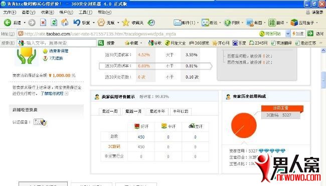Viewport: 326px width, 186px height.
Task: Expand the Restore (恢复) dropdown arrow
Action: tap(94, 22)
